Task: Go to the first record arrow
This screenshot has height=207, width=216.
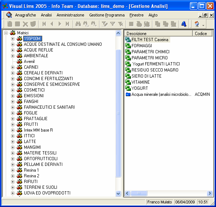Action: click(44, 24)
